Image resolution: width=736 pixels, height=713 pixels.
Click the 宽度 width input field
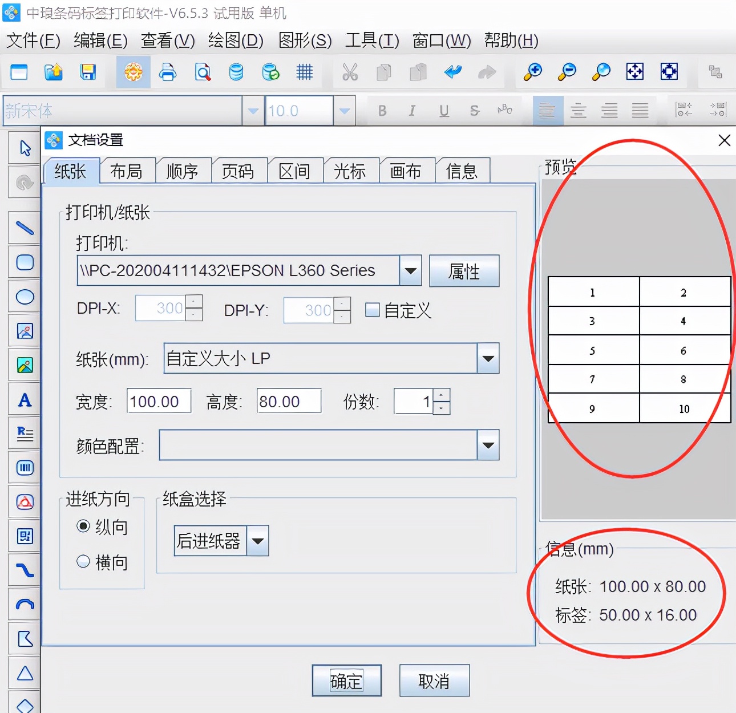[x=159, y=402]
